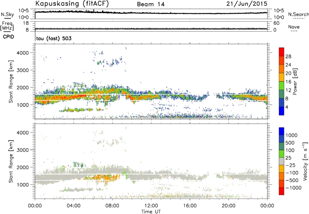Select the 4000 tick on the power panel
Image resolution: width=309 pixels, height=214 pixels.
[23, 53]
